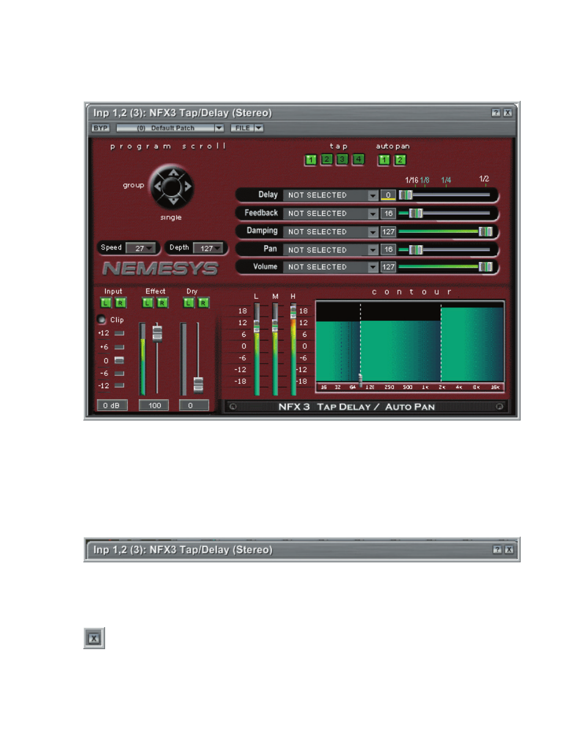Select the +12 input gain switch

[119, 333]
